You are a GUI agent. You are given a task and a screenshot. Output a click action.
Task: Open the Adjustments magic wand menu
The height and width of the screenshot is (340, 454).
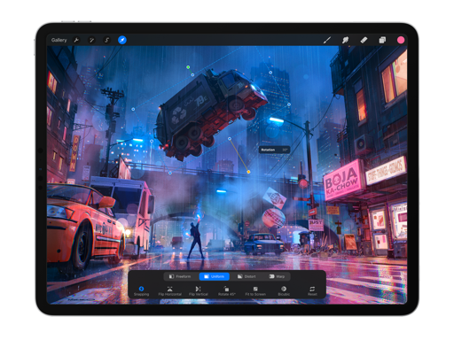(x=91, y=40)
